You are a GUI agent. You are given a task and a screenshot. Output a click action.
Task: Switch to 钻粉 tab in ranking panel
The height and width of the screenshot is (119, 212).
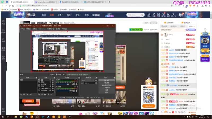tap(192, 26)
